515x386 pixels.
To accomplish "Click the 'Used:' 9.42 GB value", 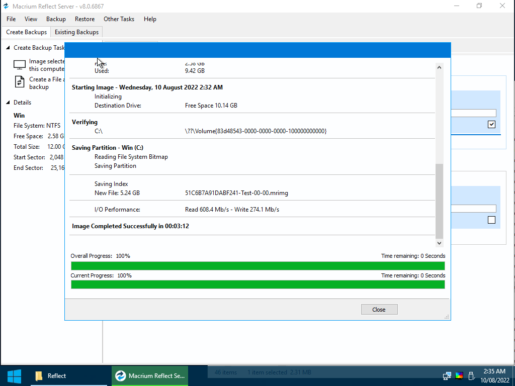I will (195, 70).
